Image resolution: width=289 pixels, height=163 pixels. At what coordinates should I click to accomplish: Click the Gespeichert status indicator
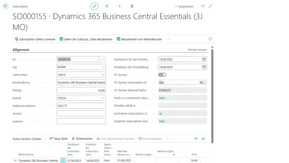coord(184,6)
